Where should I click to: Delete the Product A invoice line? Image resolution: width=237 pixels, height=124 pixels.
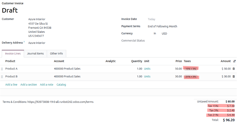(x=233, y=69)
